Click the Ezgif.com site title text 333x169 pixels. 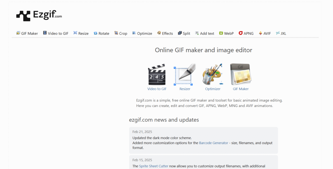[47, 15]
